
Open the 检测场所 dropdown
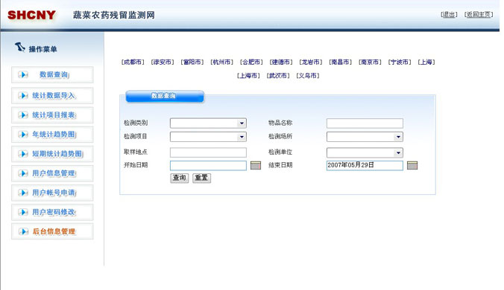tap(365, 137)
